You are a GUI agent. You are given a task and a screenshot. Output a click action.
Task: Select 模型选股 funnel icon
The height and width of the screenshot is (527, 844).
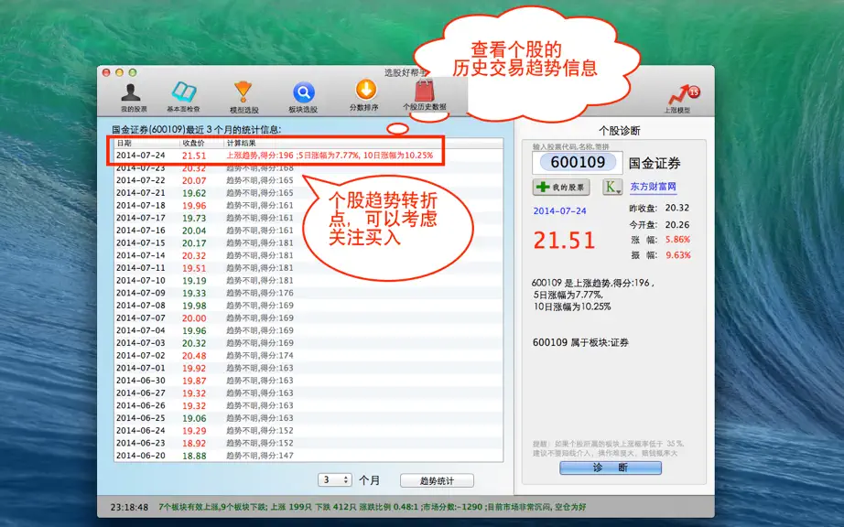point(243,97)
